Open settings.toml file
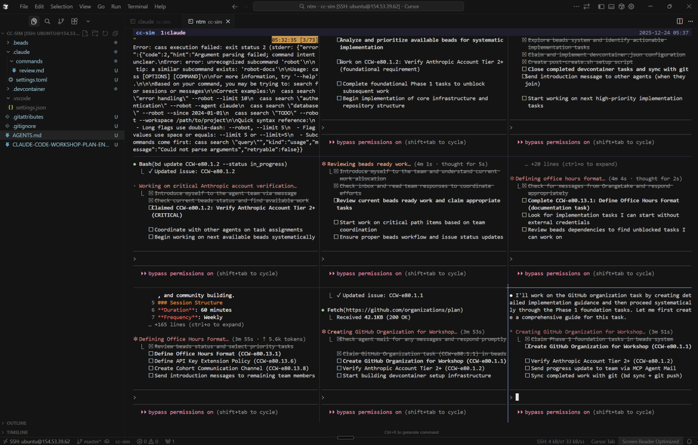This screenshot has width=698, height=445. (x=62, y=80)
